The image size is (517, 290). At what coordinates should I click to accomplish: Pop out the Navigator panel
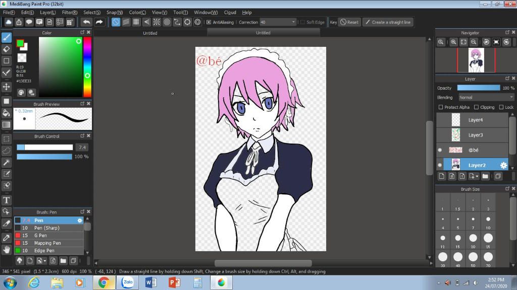pos(507,32)
